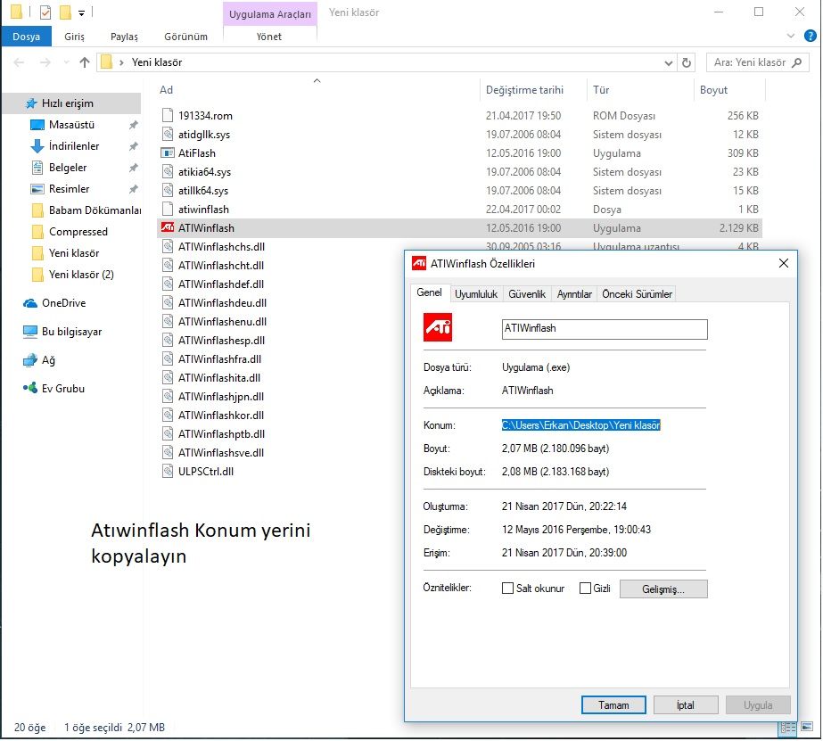Open the Paylaş ribbon tab
The height and width of the screenshot is (741, 823).
pyautogui.click(x=124, y=37)
